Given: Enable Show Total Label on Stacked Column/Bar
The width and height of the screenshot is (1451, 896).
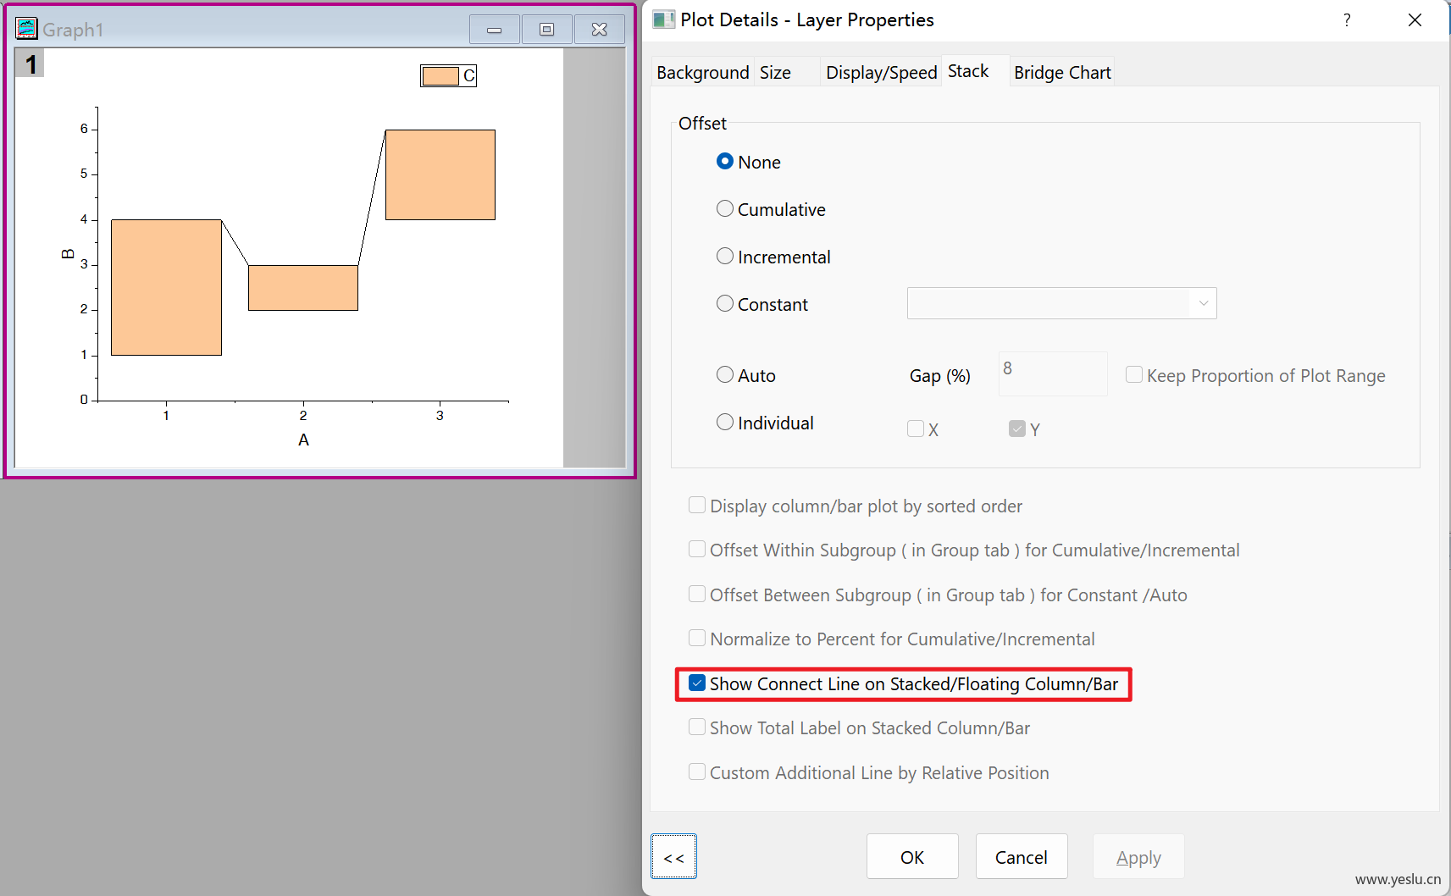Looking at the screenshot, I should pos(697,727).
